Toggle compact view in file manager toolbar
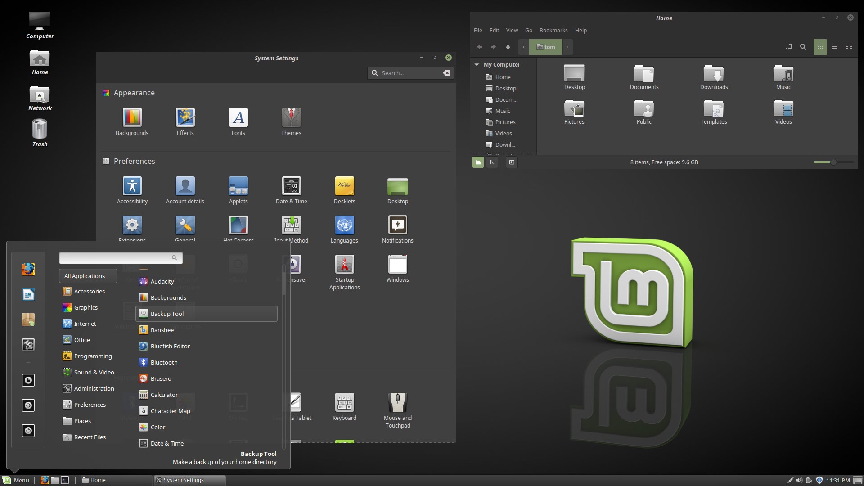The width and height of the screenshot is (864, 486). [849, 46]
